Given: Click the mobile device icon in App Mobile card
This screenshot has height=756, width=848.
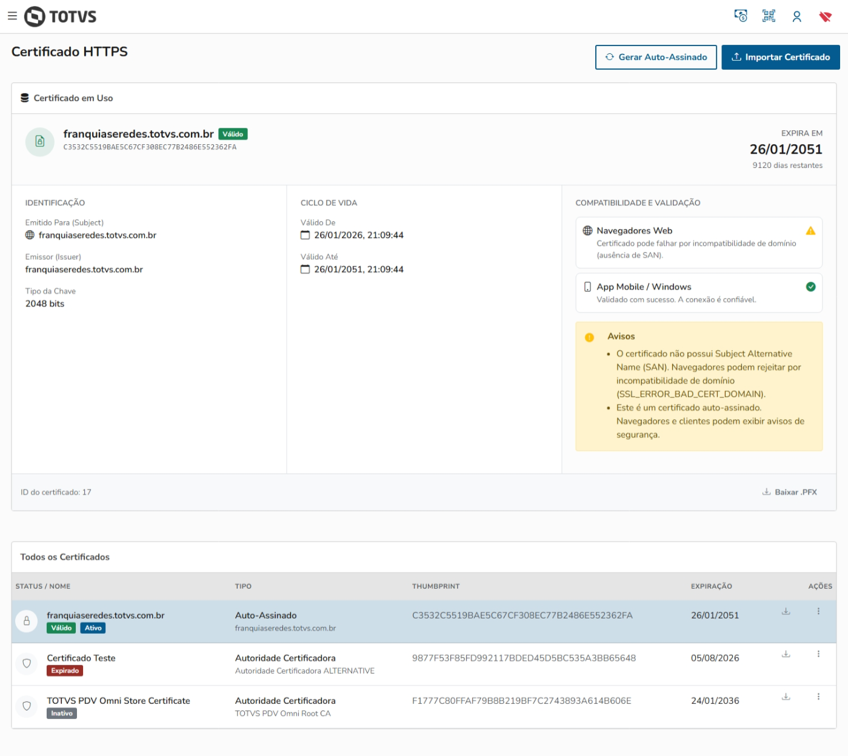Looking at the screenshot, I should pos(587,287).
